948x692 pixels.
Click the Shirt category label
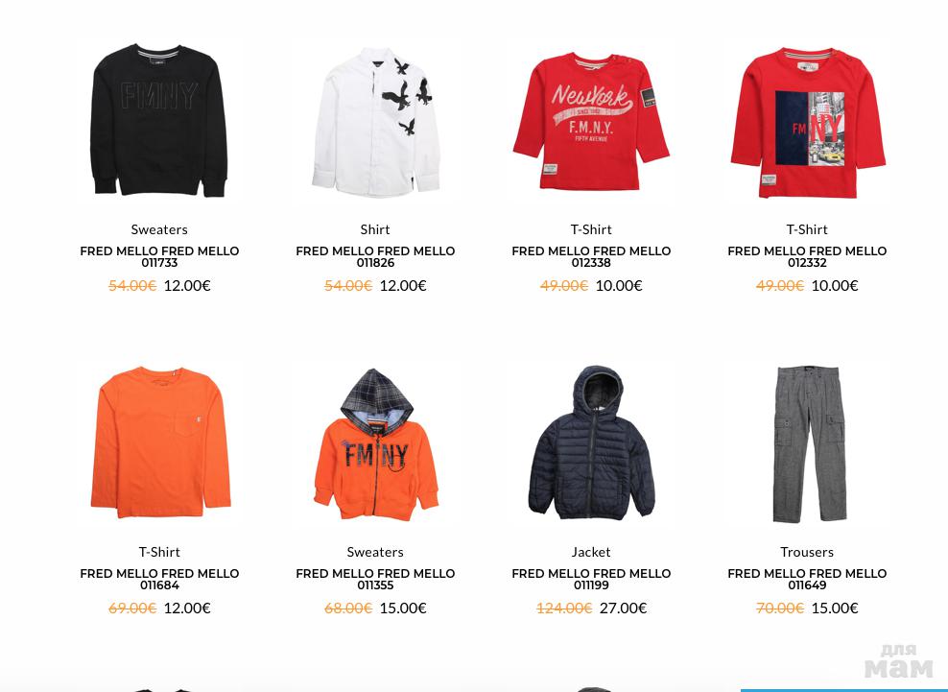click(375, 229)
